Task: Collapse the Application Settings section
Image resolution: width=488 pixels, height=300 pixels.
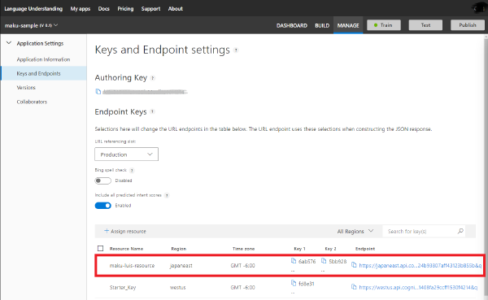Action: coord(9,43)
